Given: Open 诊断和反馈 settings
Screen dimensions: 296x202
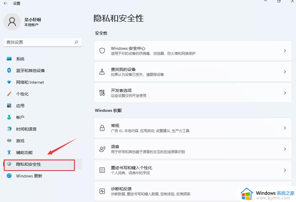Looking at the screenshot, I should coord(193,191).
